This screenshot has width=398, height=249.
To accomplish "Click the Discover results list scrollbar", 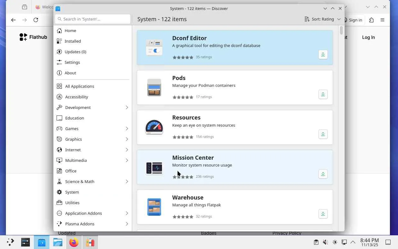I will click(341, 31).
